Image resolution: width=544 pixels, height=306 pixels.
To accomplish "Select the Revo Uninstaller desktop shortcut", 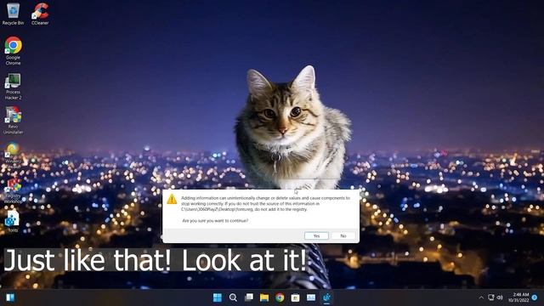I will pyautogui.click(x=13, y=121).
